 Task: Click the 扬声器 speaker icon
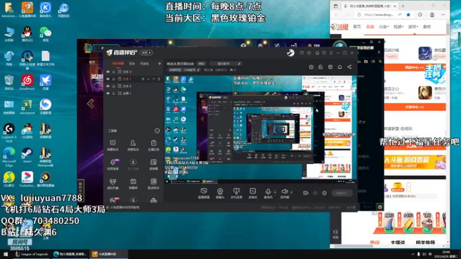tap(284, 192)
